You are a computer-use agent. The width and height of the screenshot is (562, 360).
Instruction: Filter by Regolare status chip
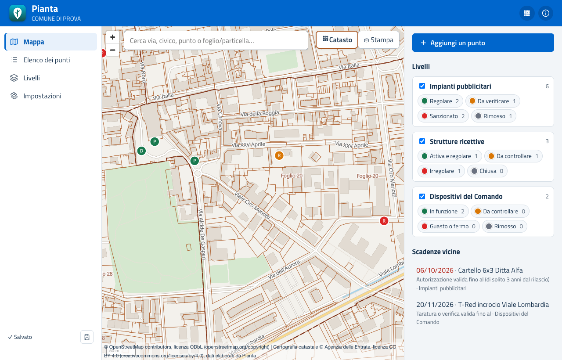[440, 101]
